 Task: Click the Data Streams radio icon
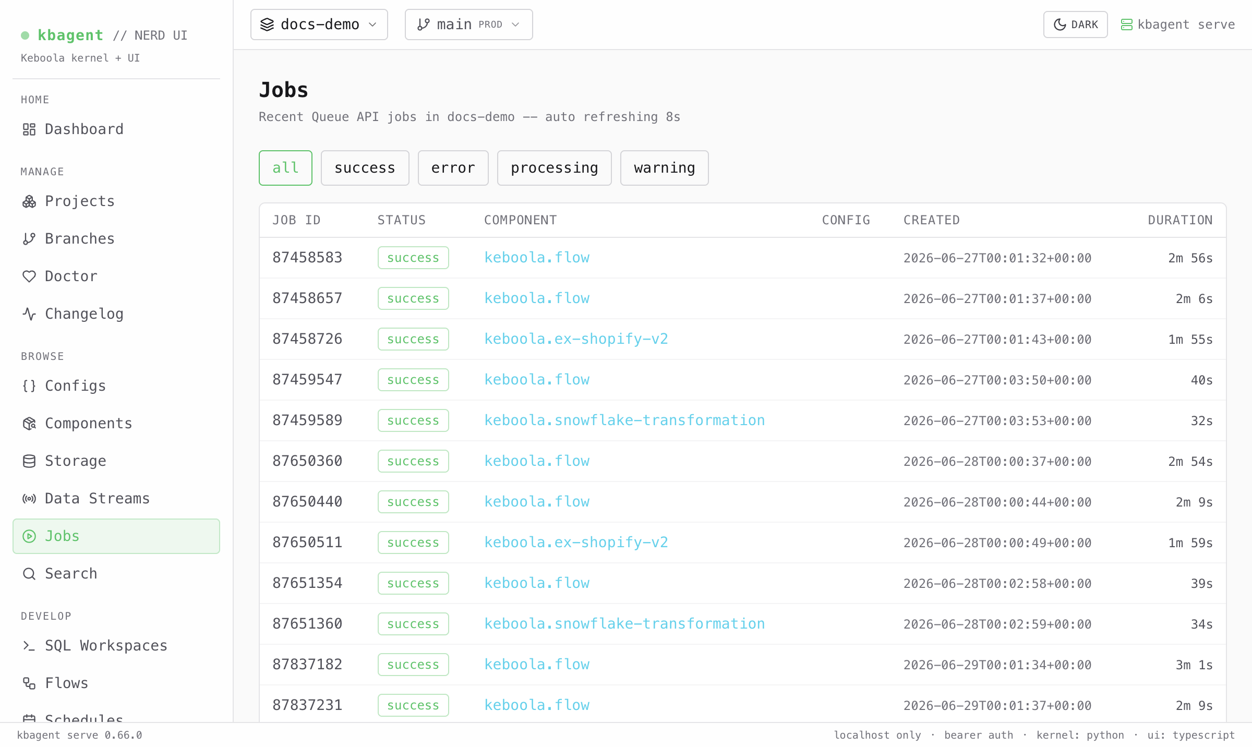29,499
